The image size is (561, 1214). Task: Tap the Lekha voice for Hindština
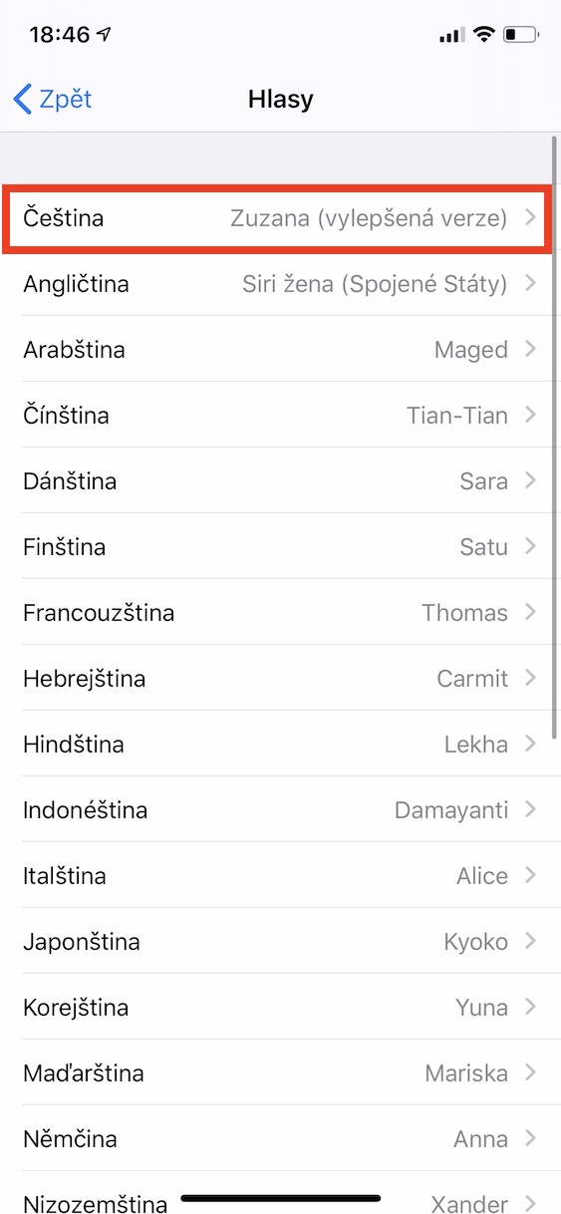coord(476,744)
